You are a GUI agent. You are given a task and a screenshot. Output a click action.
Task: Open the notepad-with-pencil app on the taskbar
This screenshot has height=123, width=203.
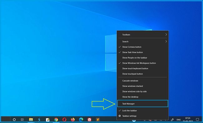pyautogui.click(x=48, y=120)
